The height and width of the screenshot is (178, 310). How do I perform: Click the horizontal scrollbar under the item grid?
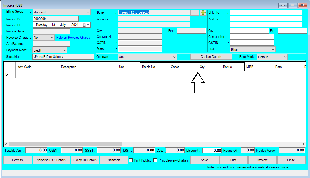(x=64, y=144)
